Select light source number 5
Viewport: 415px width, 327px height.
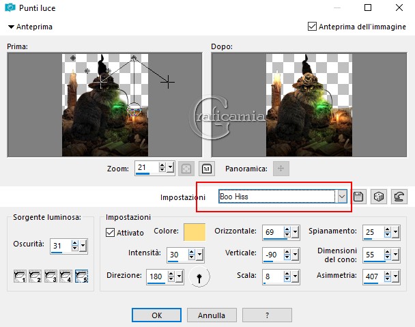[x=81, y=276]
